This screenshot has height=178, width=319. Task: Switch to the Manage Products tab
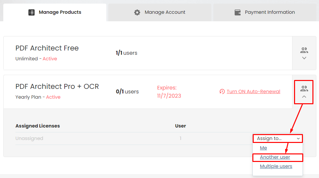coord(55,12)
